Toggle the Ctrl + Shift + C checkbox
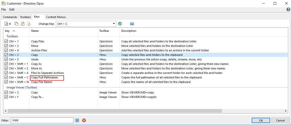The height and width of the screenshot is (125, 291). pos(6,77)
